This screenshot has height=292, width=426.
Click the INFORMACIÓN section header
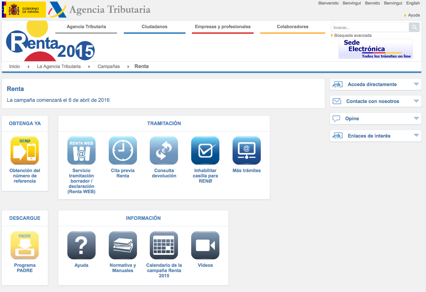click(143, 218)
